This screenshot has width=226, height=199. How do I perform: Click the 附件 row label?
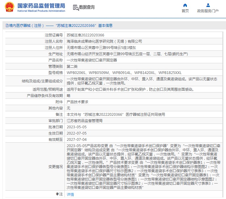59,102
